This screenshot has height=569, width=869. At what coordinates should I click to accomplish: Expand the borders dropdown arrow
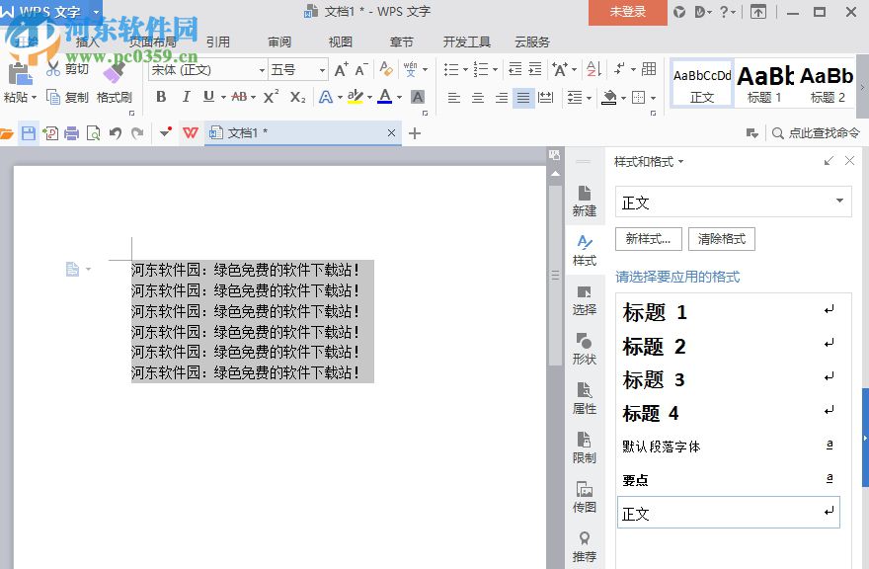click(x=654, y=98)
